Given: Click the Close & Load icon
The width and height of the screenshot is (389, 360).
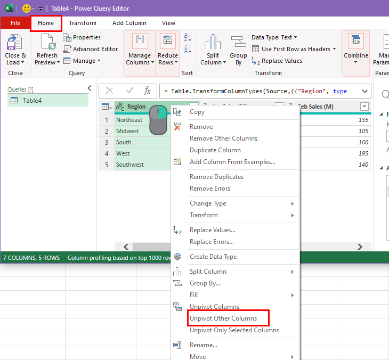Looking at the screenshot, I should tap(14, 42).
